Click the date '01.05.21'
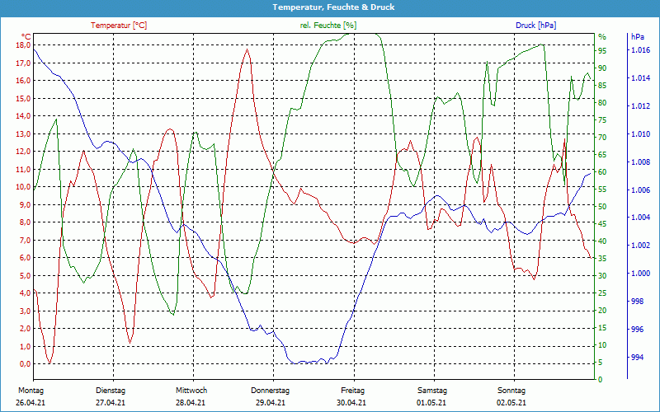Viewport: 660px width, 412px height. (x=431, y=403)
